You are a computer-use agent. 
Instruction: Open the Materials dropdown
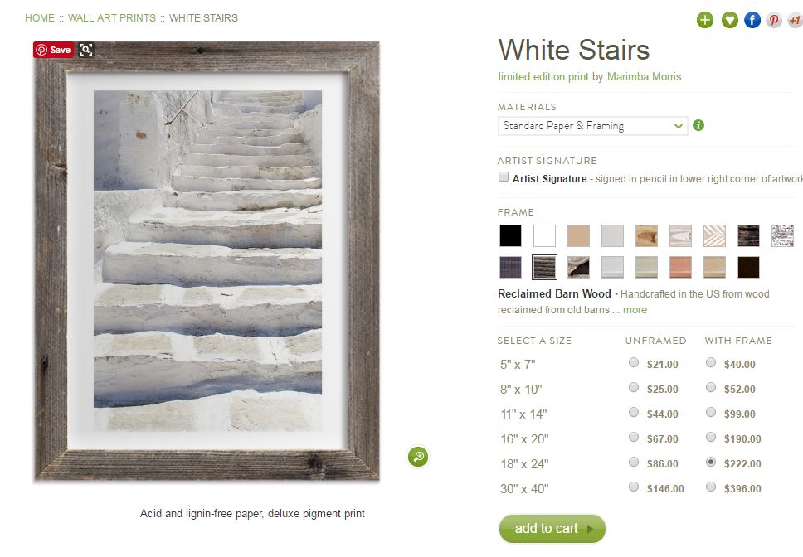coord(592,126)
